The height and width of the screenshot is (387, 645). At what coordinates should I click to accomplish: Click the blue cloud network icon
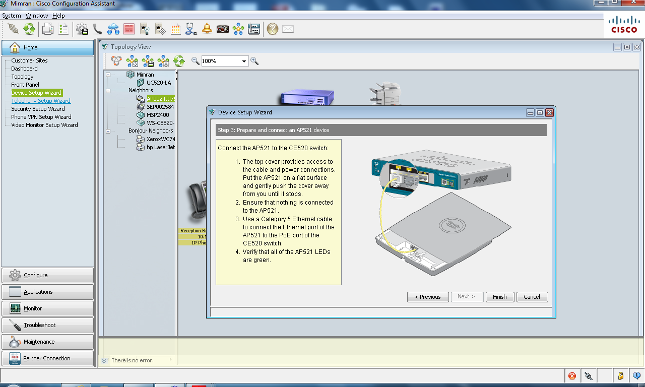pos(113,29)
